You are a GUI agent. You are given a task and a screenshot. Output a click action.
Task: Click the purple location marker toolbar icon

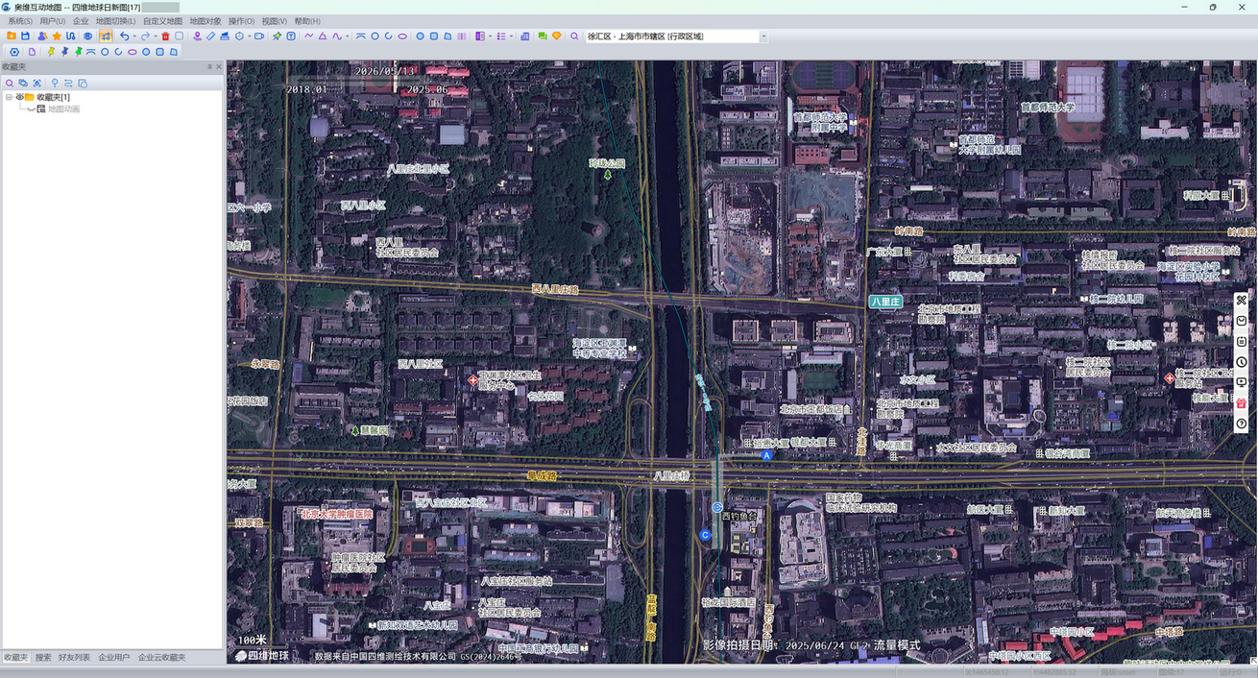click(x=197, y=36)
